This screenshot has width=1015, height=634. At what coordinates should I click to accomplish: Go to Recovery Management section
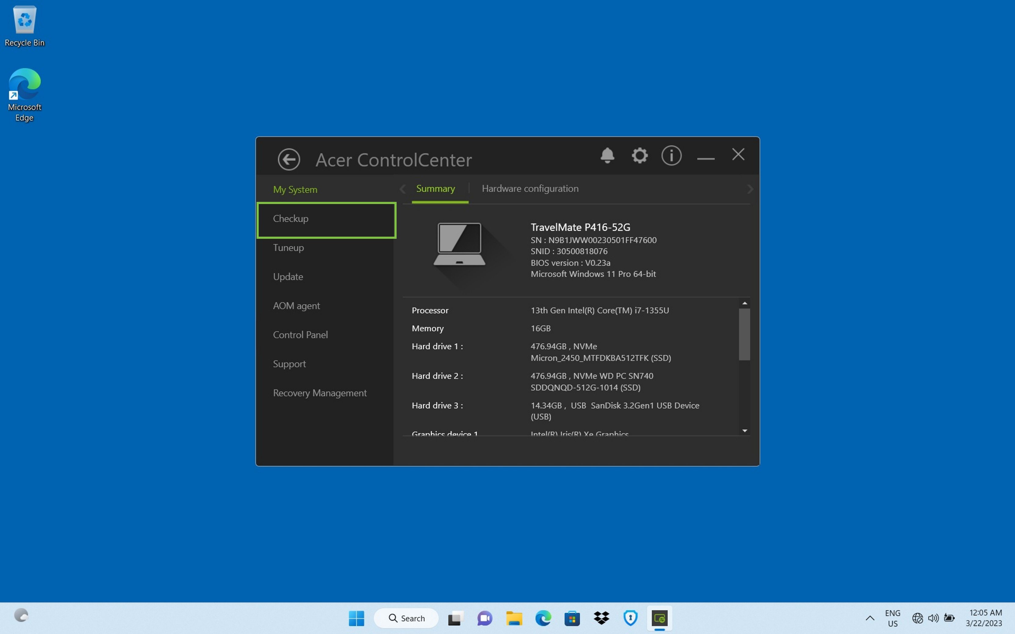(320, 393)
